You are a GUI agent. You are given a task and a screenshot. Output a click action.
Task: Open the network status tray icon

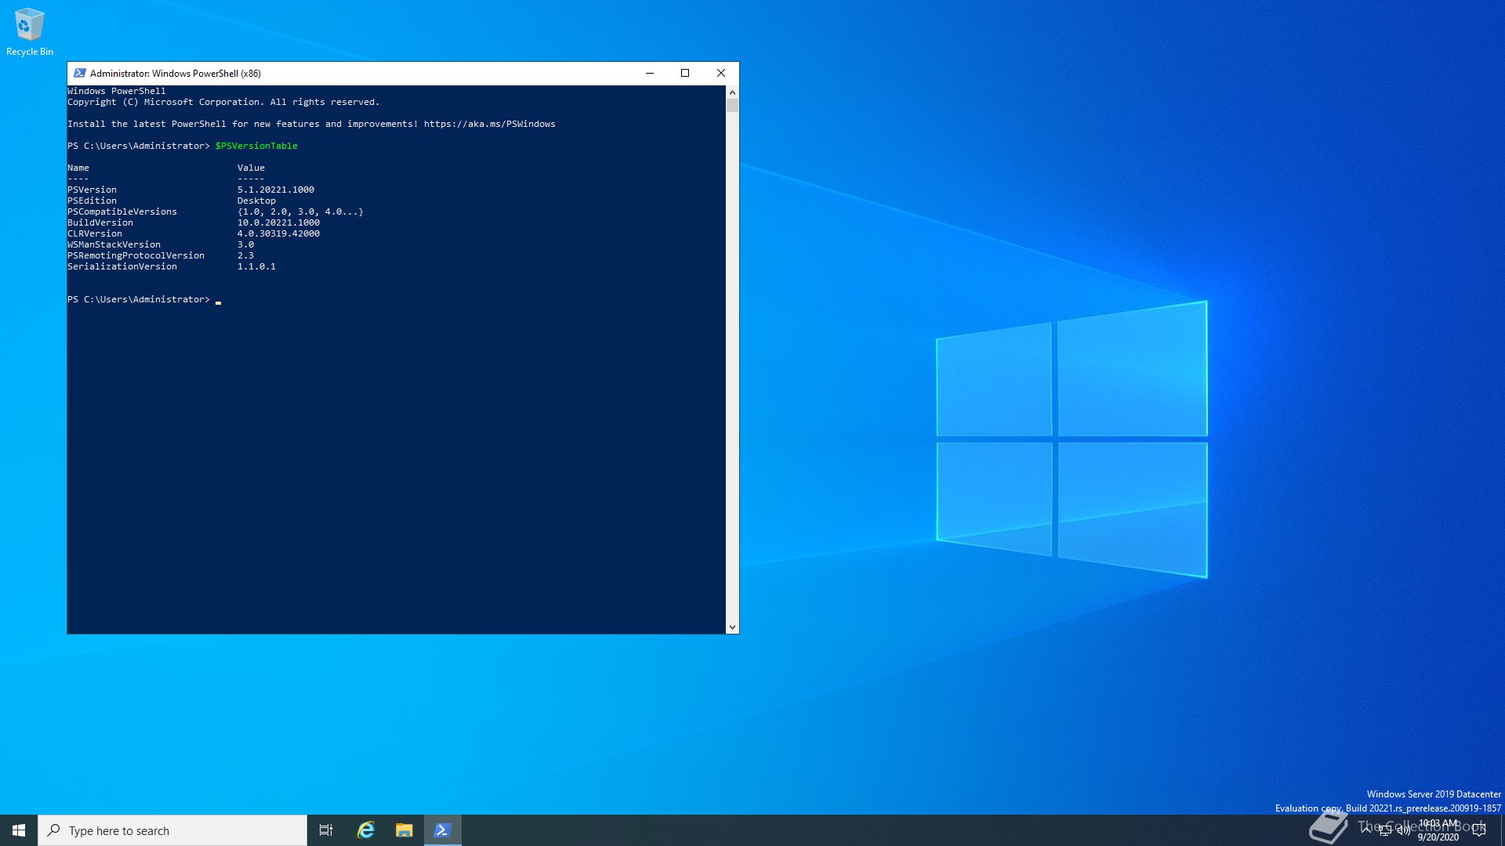(1385, 831)
